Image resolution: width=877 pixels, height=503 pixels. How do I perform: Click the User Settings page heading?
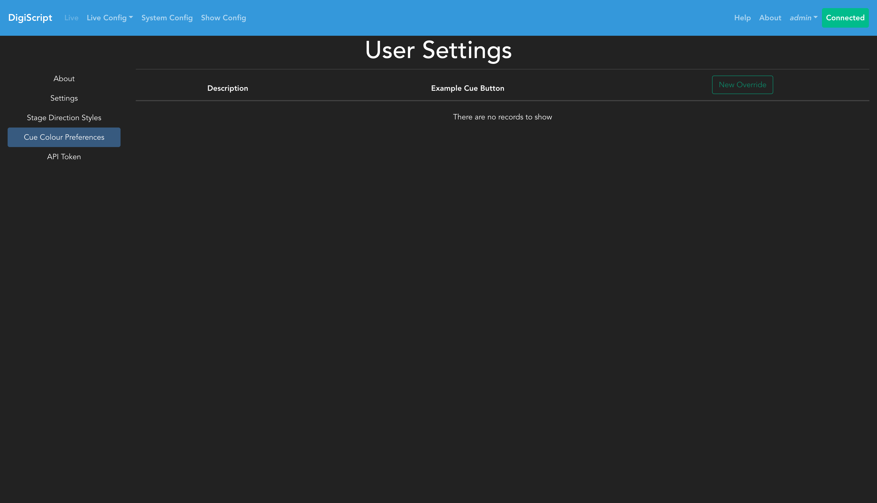438,50
